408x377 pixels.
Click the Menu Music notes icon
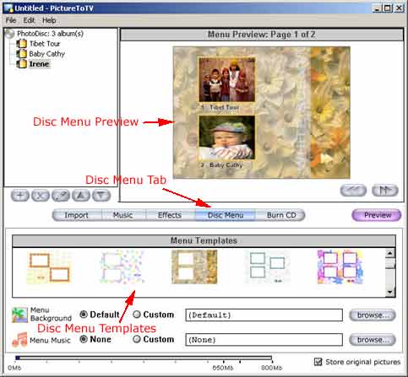(19, 340)
